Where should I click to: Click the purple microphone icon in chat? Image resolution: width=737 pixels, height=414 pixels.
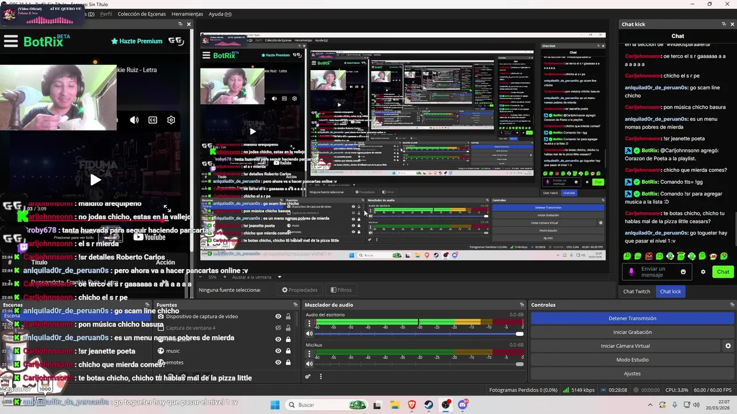pyautogui.click(x=631, y=272)
